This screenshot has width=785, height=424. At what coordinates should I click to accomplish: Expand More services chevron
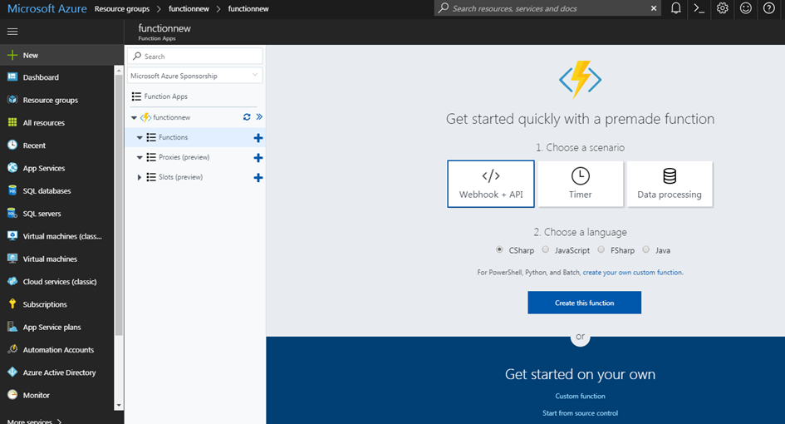coord(60,421)
